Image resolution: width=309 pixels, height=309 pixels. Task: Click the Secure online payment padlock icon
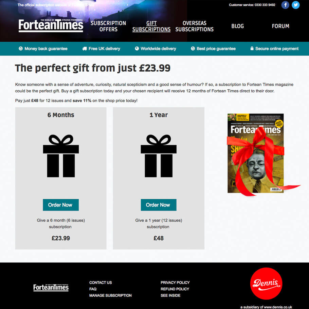tap(252, 48)
